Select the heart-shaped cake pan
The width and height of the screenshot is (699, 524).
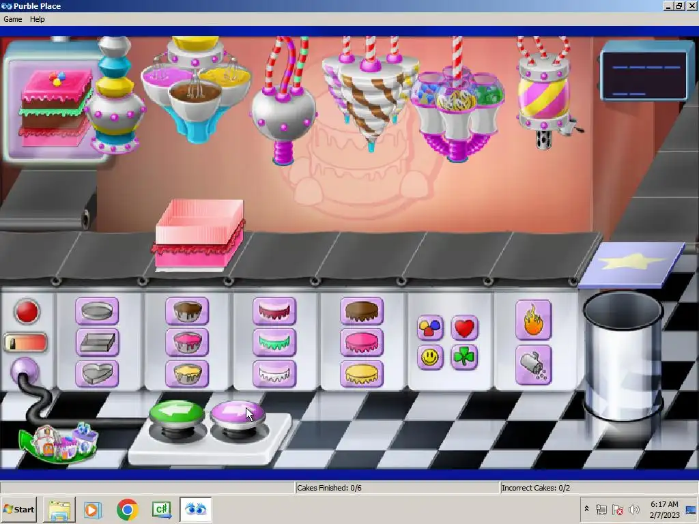97,373
